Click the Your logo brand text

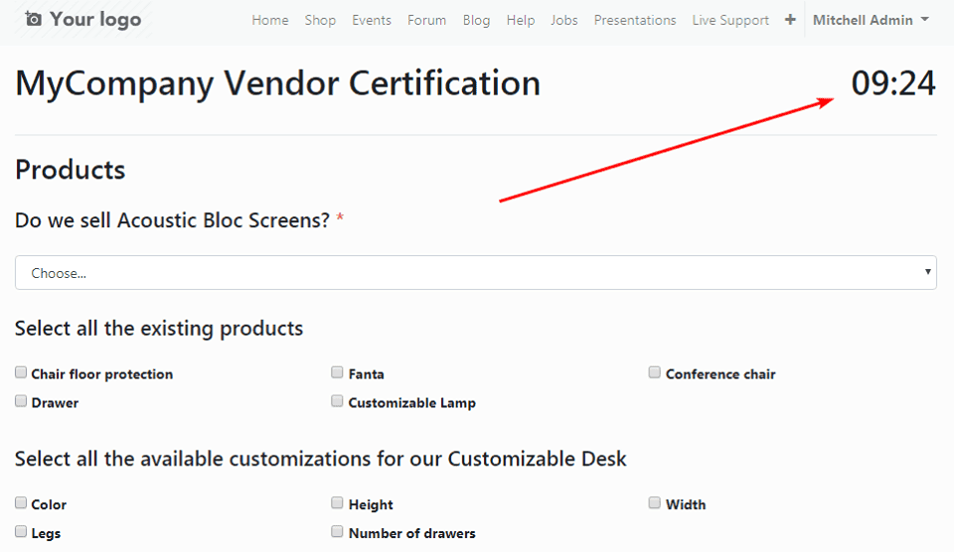click(x=95, y=20)
